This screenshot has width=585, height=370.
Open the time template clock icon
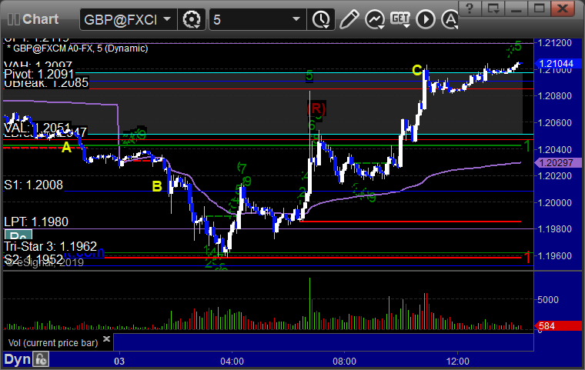(321, 19)
